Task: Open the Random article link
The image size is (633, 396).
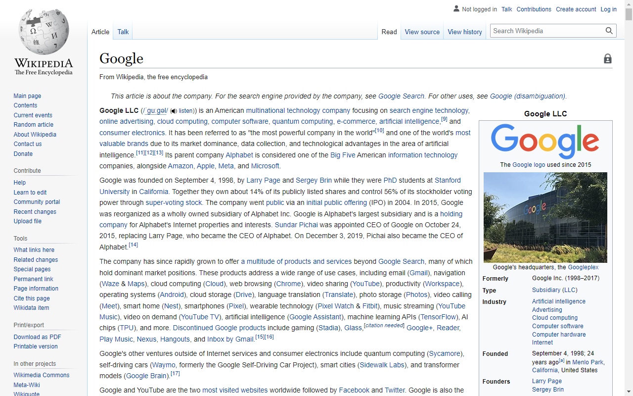Action: 33,124
